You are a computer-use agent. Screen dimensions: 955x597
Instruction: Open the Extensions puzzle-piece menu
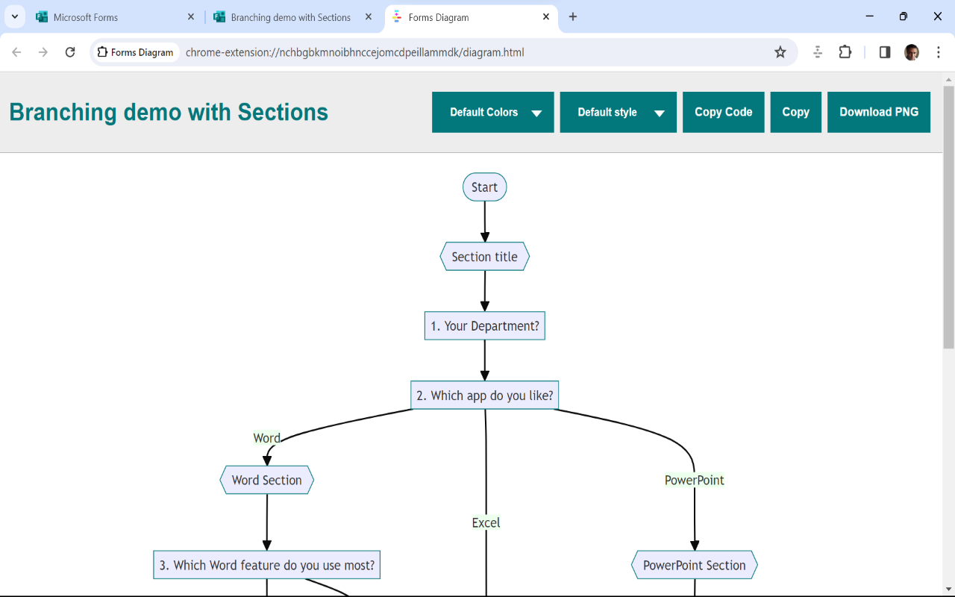pyautogui.click(x=845, y=52)
